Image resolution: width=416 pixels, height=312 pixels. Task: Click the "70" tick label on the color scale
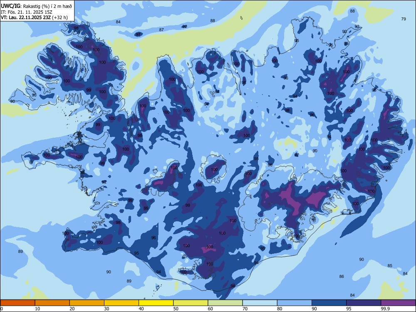pos(245,309)
